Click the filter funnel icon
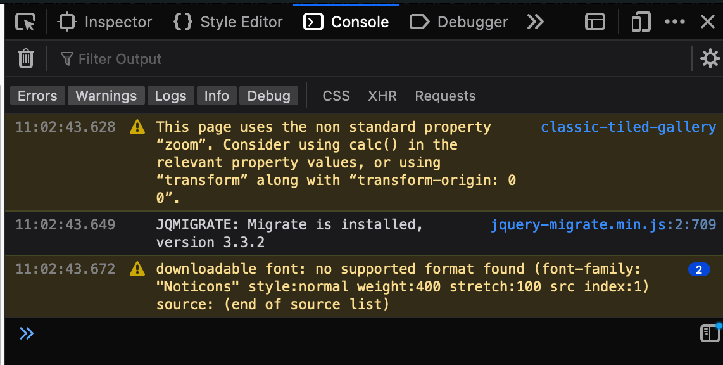The height and width of the screenshot is (365, 723). click(x=67, y=58)
